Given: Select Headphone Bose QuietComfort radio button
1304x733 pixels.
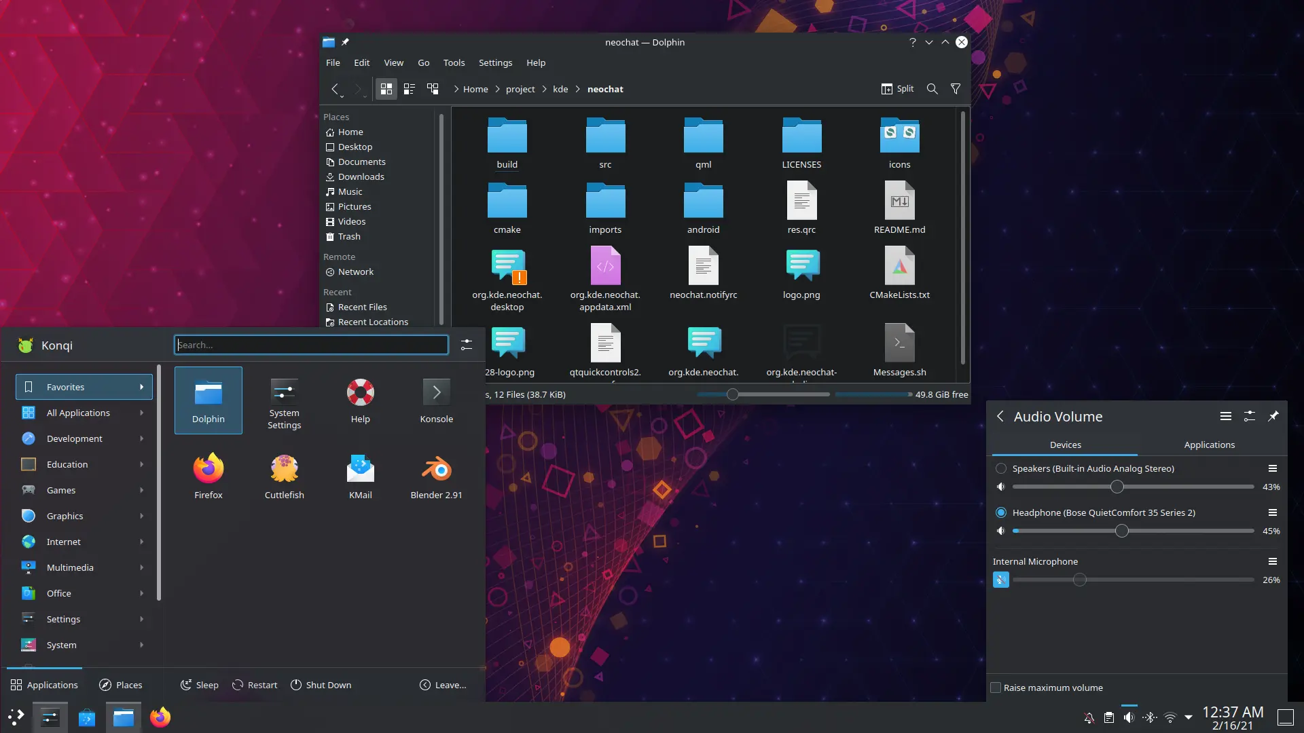Looking at the screenshot, I should point(1000,512).
